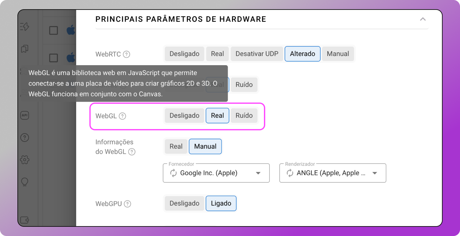Set WebGPU to Desligado

click(x=184, y=203)
